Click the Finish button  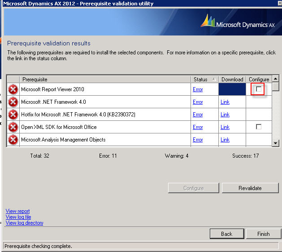[263, 234]
